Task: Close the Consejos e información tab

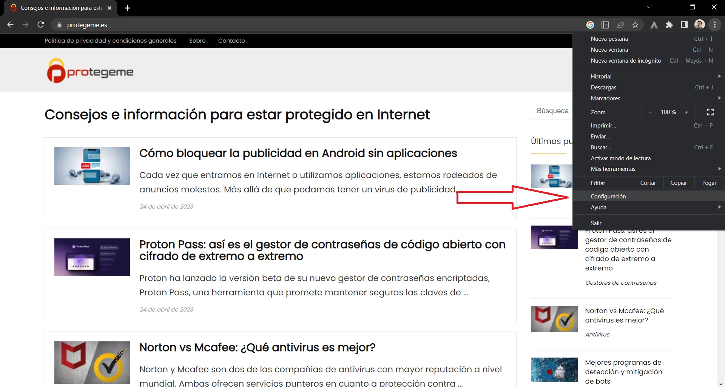Action: coord(110,8)
